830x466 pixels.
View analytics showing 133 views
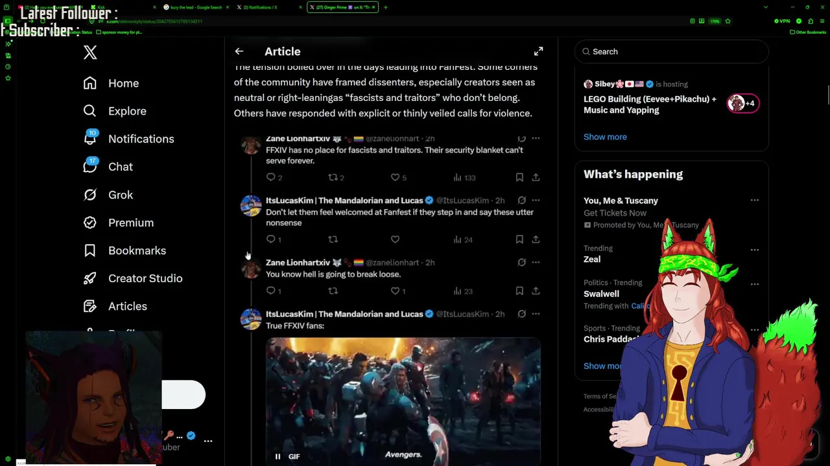(x=464, y=177)
